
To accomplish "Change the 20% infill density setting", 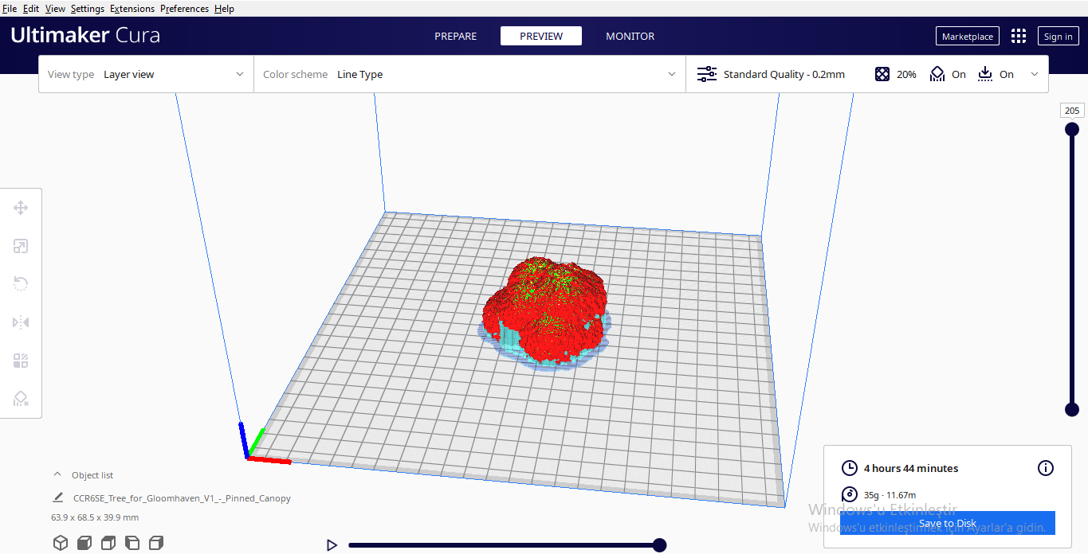I will [895, 73].
